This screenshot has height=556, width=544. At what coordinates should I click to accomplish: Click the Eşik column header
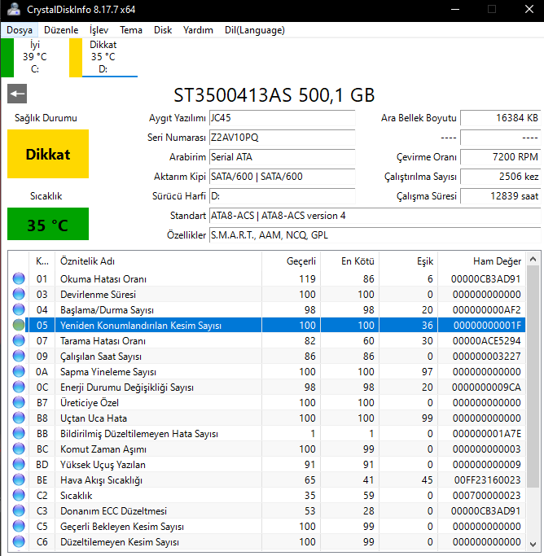[409, 261]
